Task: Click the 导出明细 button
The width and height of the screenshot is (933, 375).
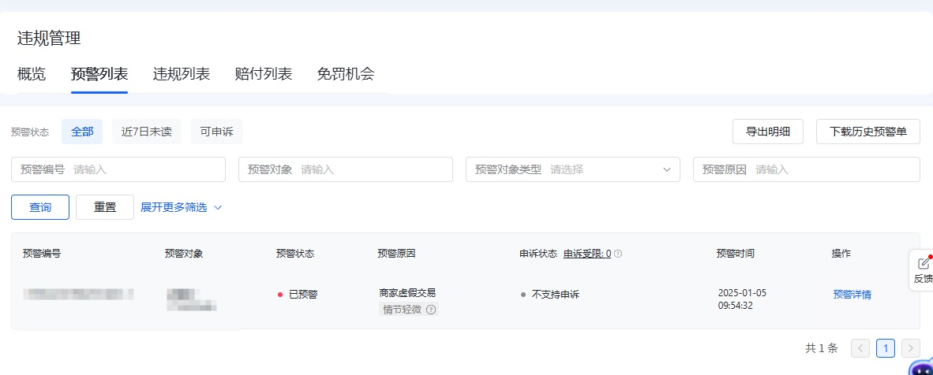Action: click(768, 132)
